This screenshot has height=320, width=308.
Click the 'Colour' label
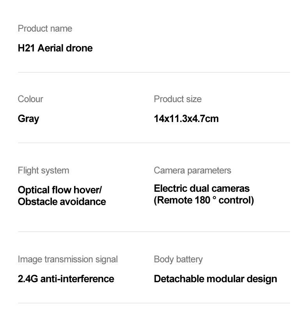pos(30,99)
